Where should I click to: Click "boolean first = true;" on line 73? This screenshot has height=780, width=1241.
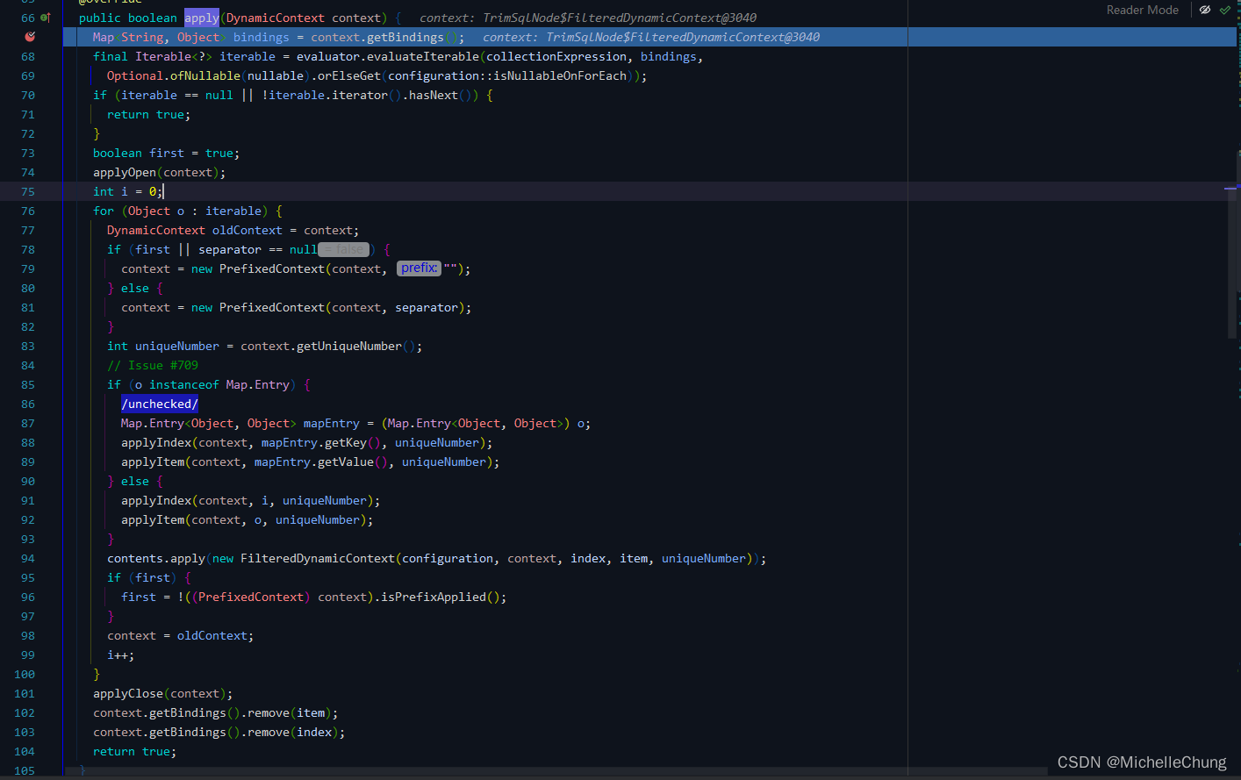(x=167, y=153)
